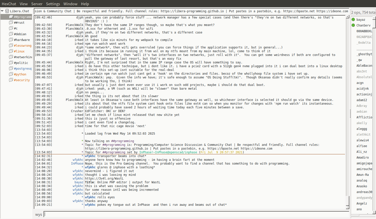
Task: Select user adam12 in the user list
Action: click(x=362, y=100)
